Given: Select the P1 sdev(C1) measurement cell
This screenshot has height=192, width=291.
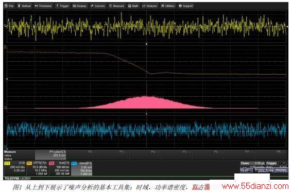Looking at the screenshot, I should tap(50, 155).
